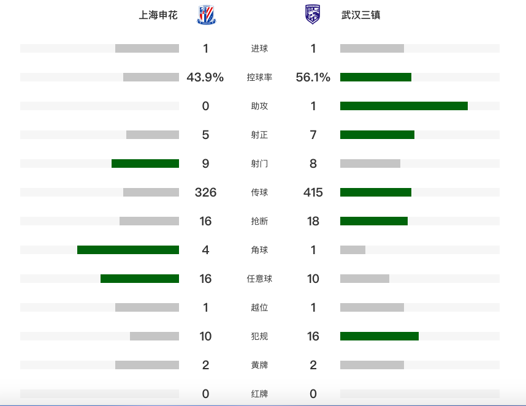The image size is (526, 406).
Task: Click the green 56.1% possession bar
Action: (376, 77)
